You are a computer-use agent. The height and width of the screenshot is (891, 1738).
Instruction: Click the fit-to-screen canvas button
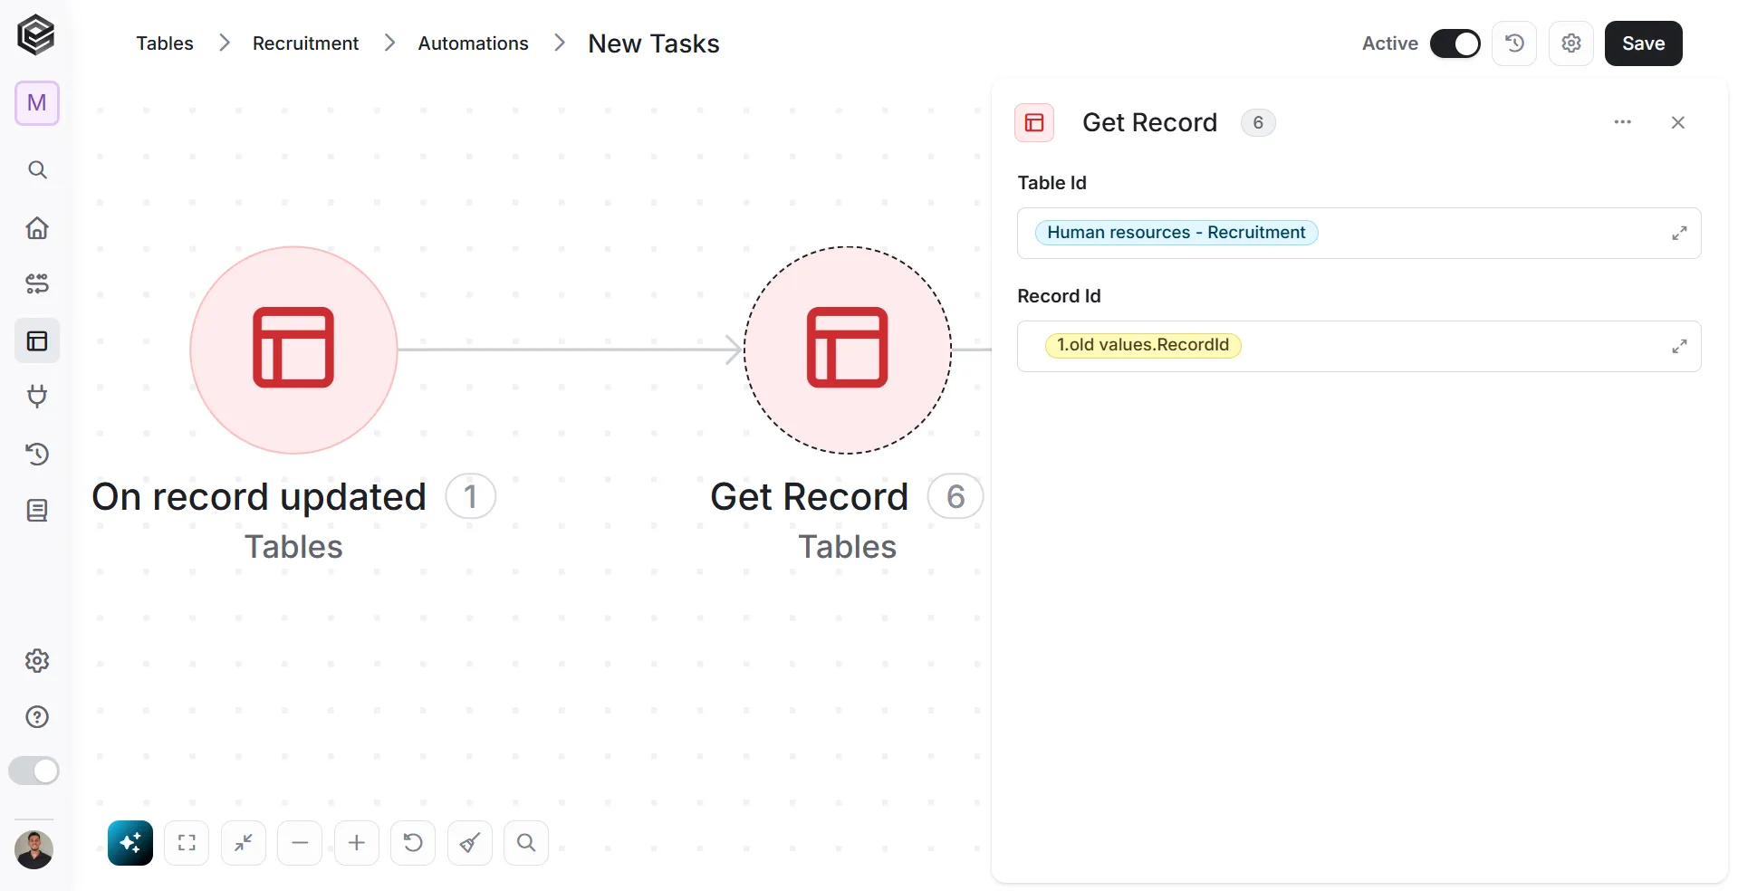point(187,843)
